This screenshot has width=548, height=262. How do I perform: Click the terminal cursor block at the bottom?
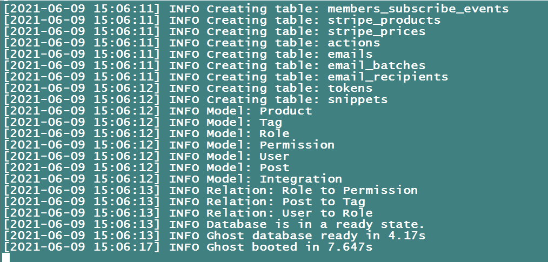click(x=6, y=257)
